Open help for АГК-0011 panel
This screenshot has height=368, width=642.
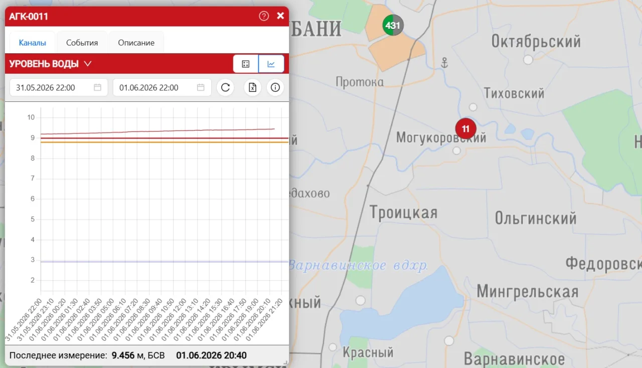pyautogui.click(x=264, y=16)
